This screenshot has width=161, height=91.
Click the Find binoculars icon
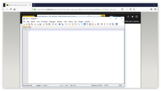coord(59,24)
